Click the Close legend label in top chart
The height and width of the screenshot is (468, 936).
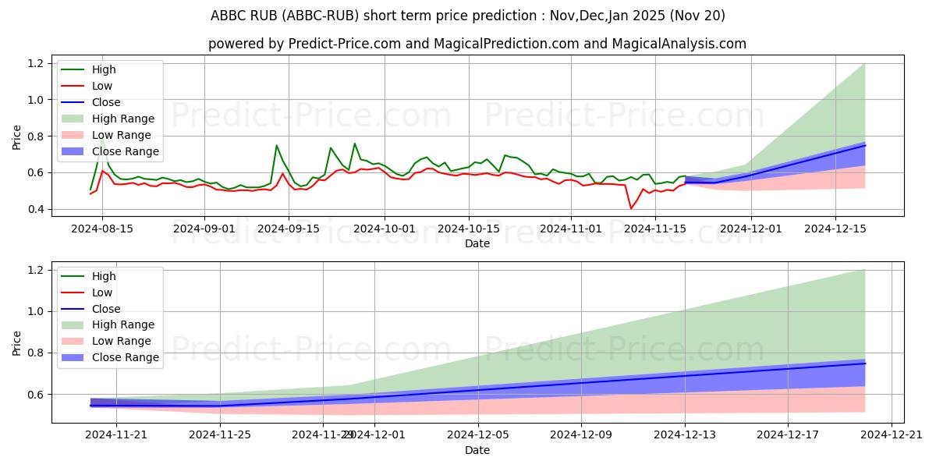106,102
